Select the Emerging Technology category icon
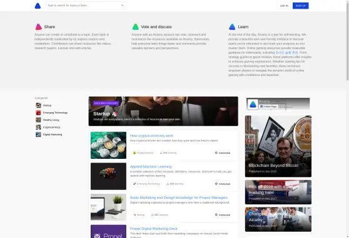Screen dimensions: 349x238 tap(38, 113)
